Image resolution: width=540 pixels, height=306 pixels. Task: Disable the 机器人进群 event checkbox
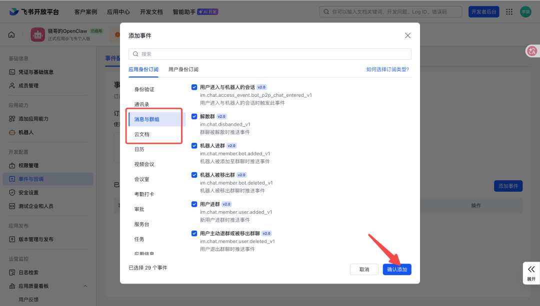coord(194,145)
